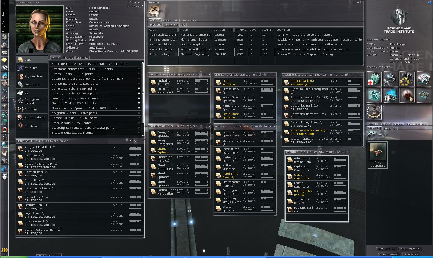Open the speech bubbles chat sidebar icon
This screenshot has width=433, height=258.
tap(4, 137)
